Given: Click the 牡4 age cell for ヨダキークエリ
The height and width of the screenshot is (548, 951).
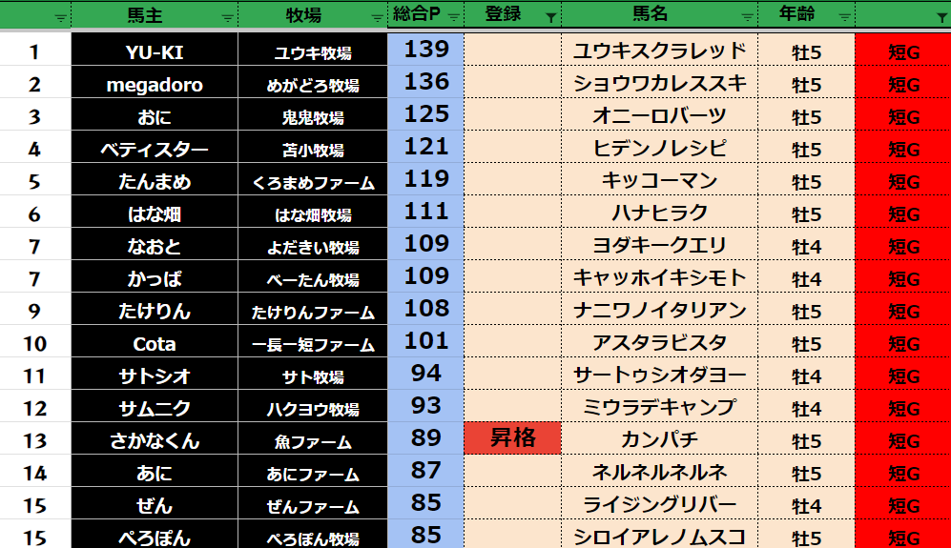Looking at the screenshot, I should (x=807, y=246).
